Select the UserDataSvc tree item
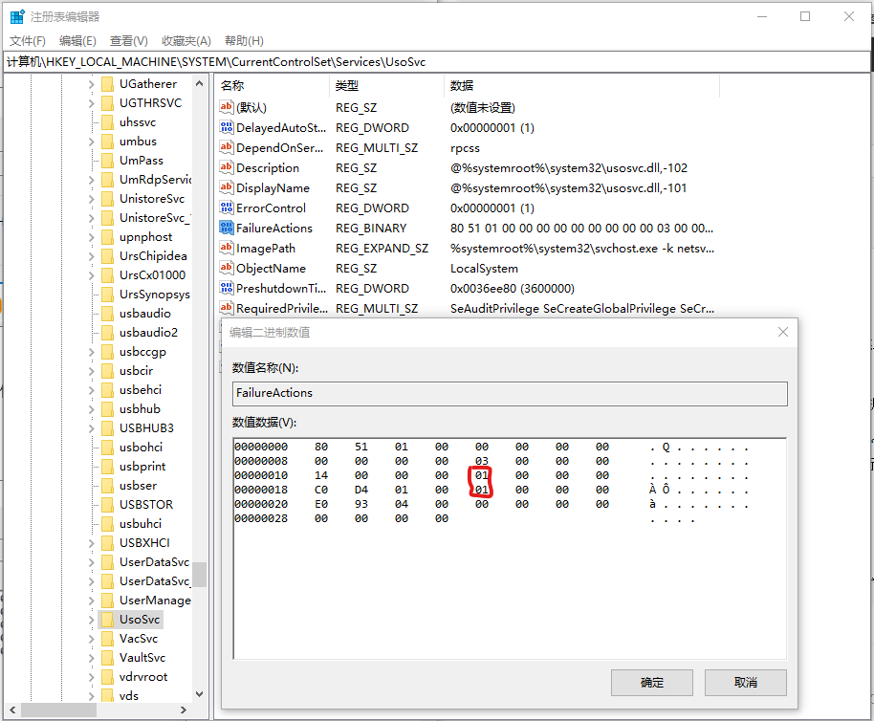 point(154,562)
